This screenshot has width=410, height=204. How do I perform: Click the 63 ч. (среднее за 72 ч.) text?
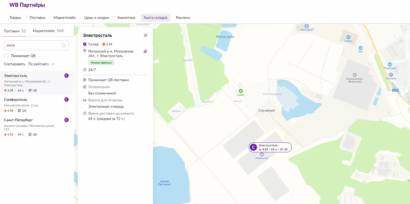click(x=107, y=119)
